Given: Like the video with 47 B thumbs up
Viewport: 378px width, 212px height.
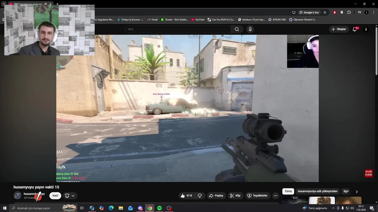Looking at the screenshot, I should pos(186,196).
